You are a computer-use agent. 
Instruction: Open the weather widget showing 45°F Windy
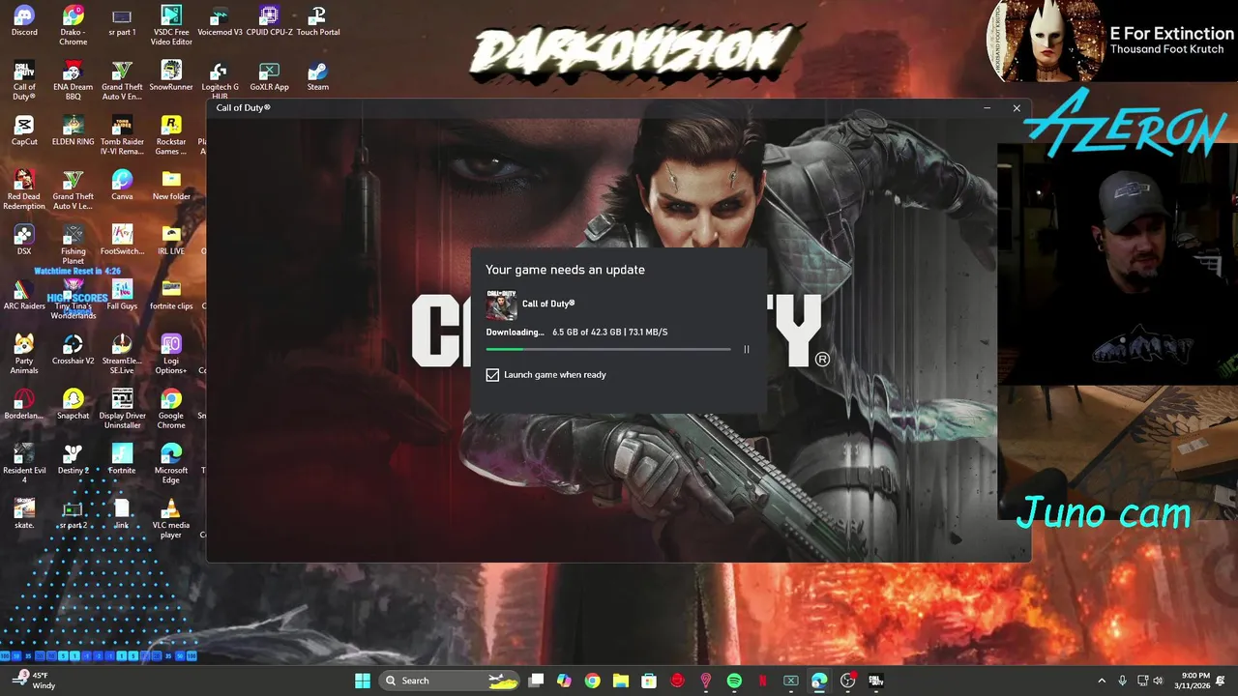34,681
